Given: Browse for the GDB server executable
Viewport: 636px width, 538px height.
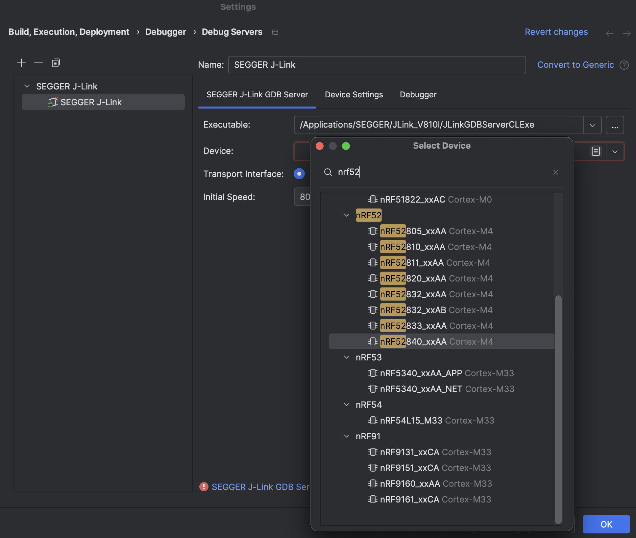Looking at the screenshot, I should 615,125.
